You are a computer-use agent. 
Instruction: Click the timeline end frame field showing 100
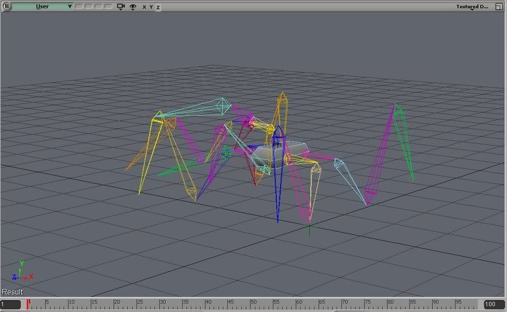point(494,304)
